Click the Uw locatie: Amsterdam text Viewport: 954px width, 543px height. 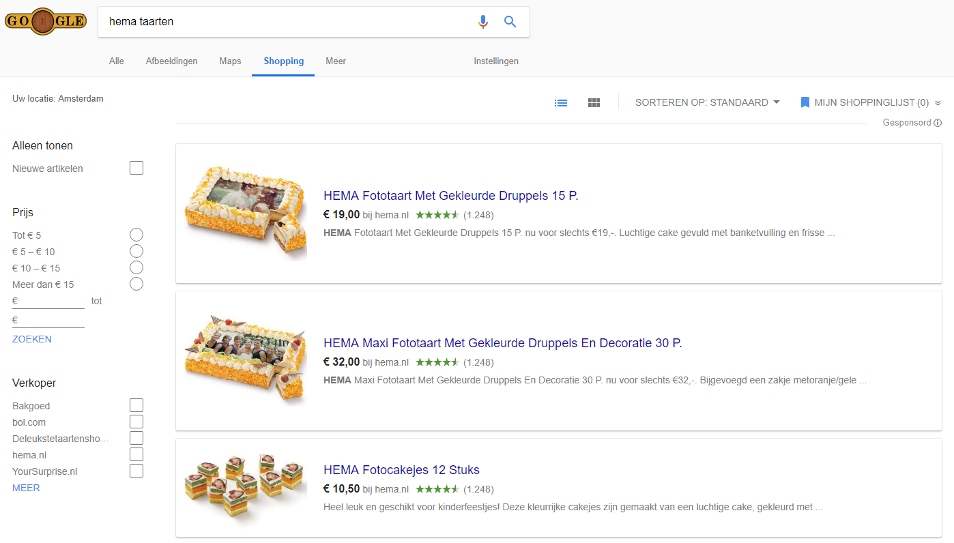(x=58, y=99)
